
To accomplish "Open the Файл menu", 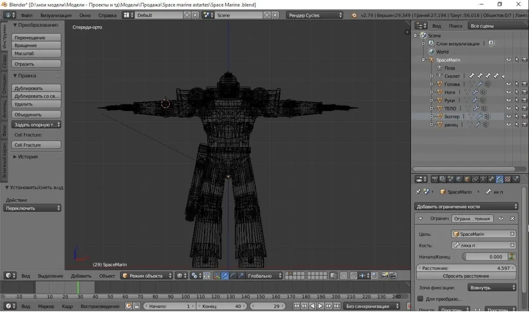I will [26, 15].
